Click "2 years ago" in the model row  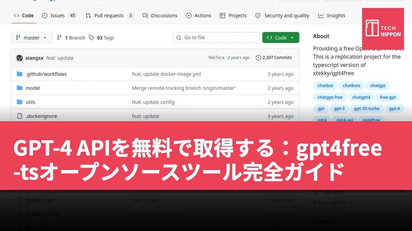click(x=280, y=88)
